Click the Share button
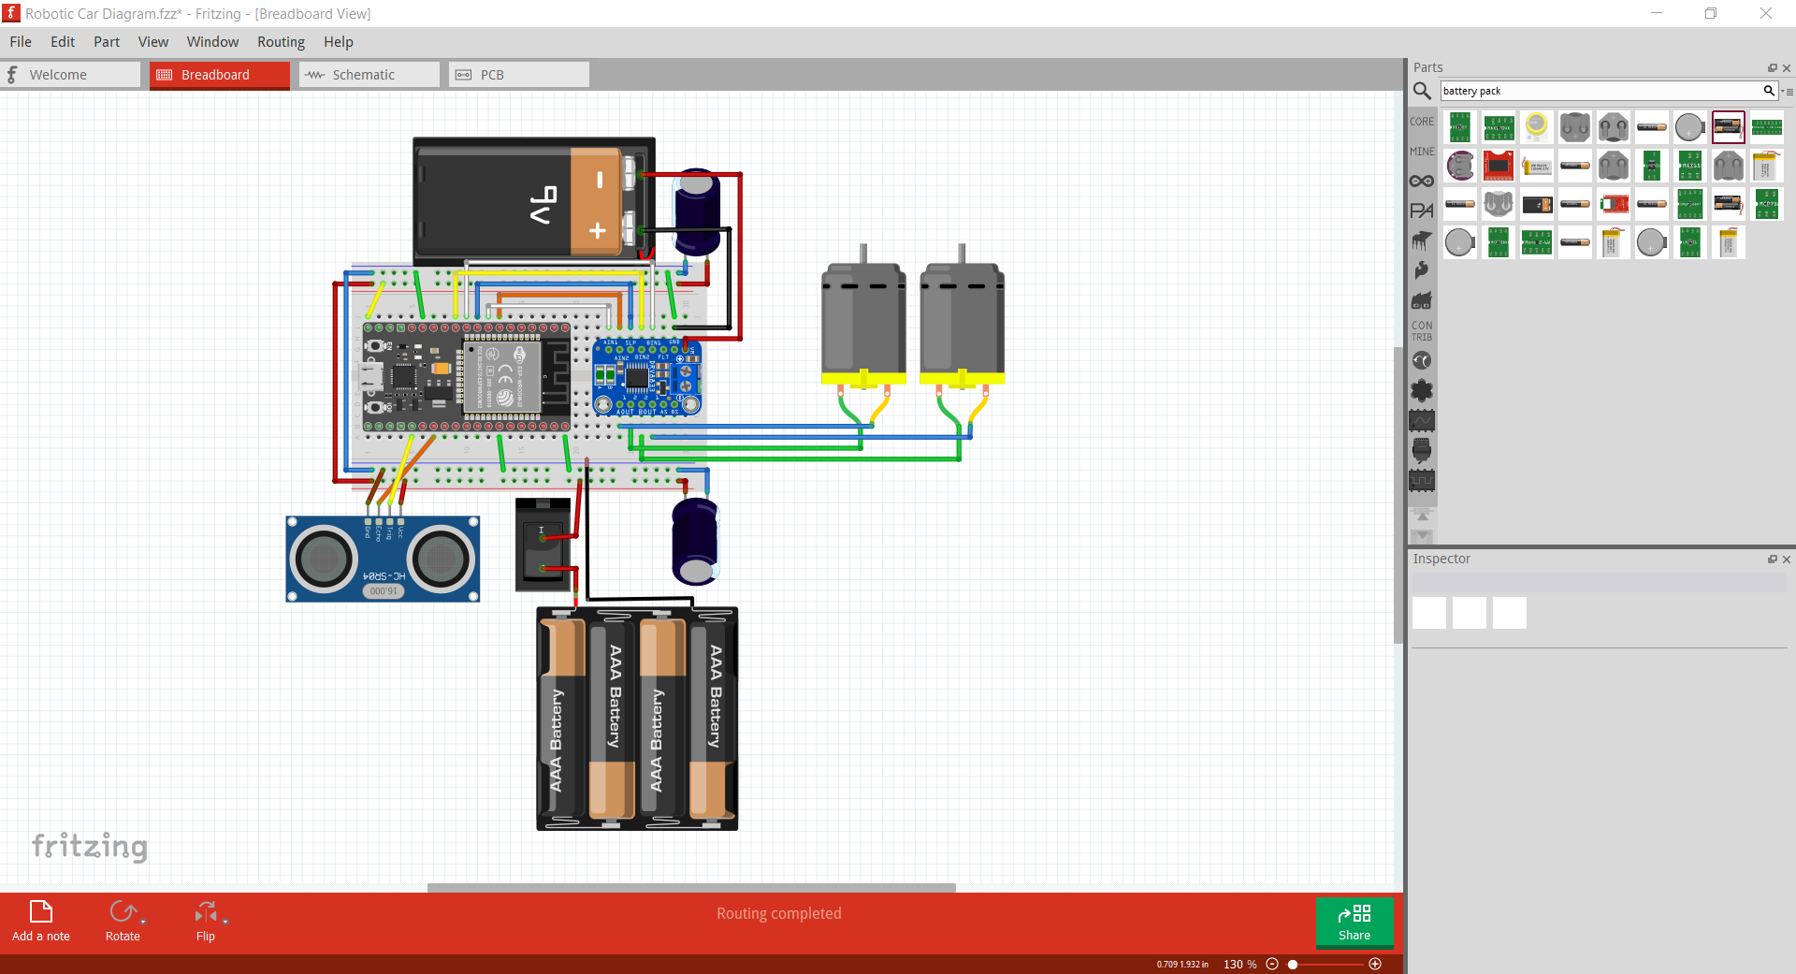 click(x=1354, y=923)
